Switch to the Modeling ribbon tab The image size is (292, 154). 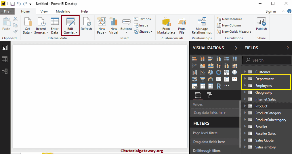point(63,11)
